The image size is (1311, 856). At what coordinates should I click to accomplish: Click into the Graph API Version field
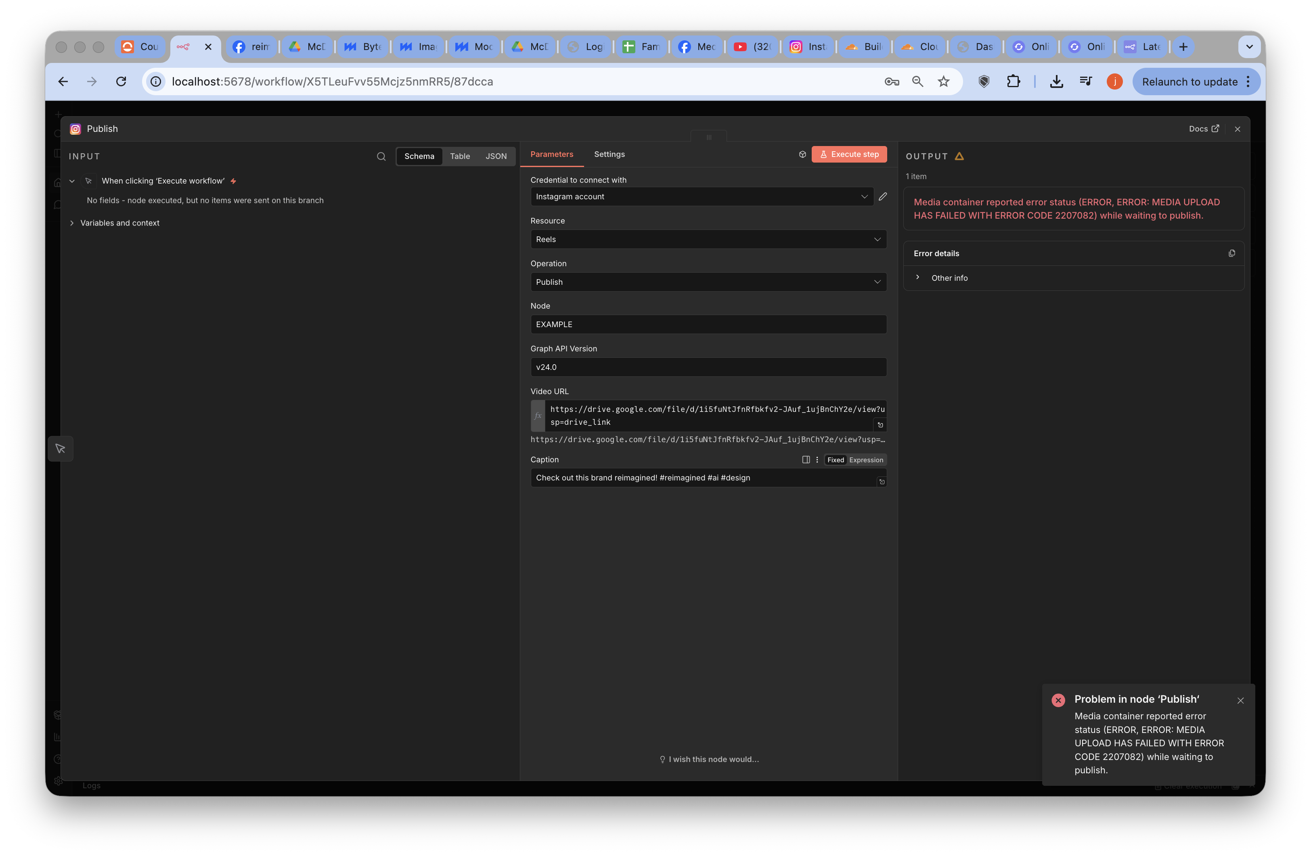tap(708, 367)
